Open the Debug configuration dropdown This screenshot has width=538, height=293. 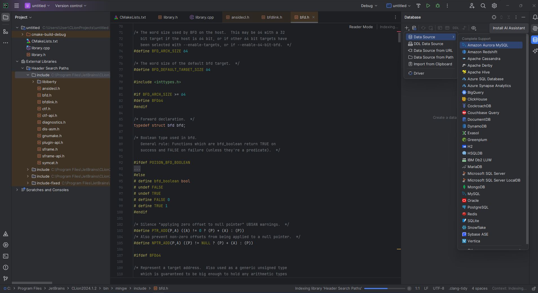click(369, 6)
